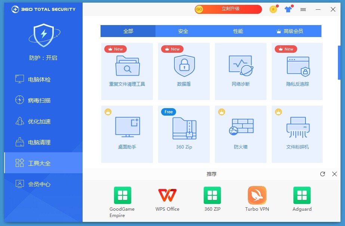Click the 立刻升级 upgrade button

click(228, 9)
